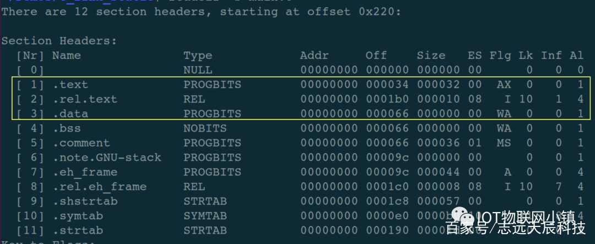Select the .comment section name

pos(81,143)
